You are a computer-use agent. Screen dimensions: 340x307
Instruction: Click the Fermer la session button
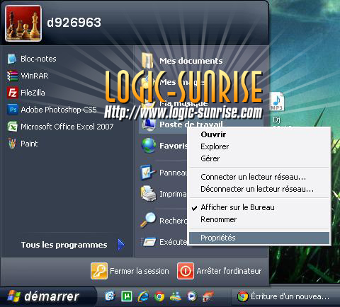(x=130, y=271)
